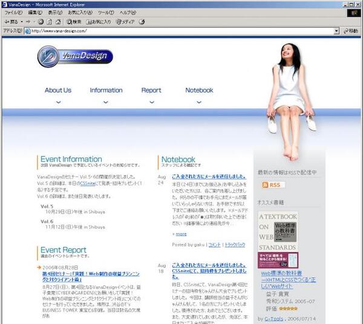Open the Information navigation link
This screenshot has height=324, width=363.
(106, 90)
